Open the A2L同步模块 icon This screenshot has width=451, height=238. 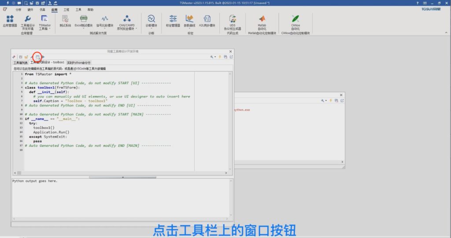[x=207, y=20]
